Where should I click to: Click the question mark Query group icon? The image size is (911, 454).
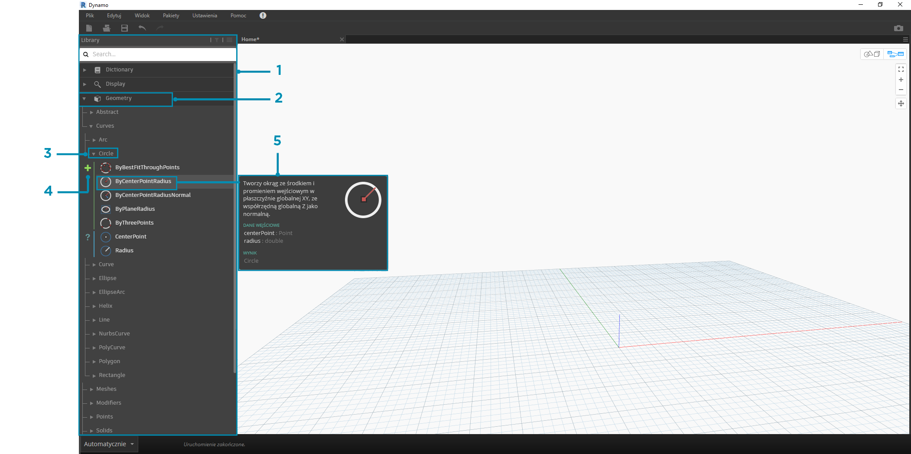88,237
